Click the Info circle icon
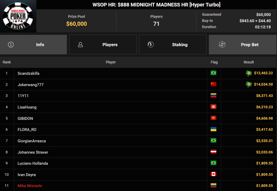The width and height of the screenshot is (277, 191). click(11, 45)
